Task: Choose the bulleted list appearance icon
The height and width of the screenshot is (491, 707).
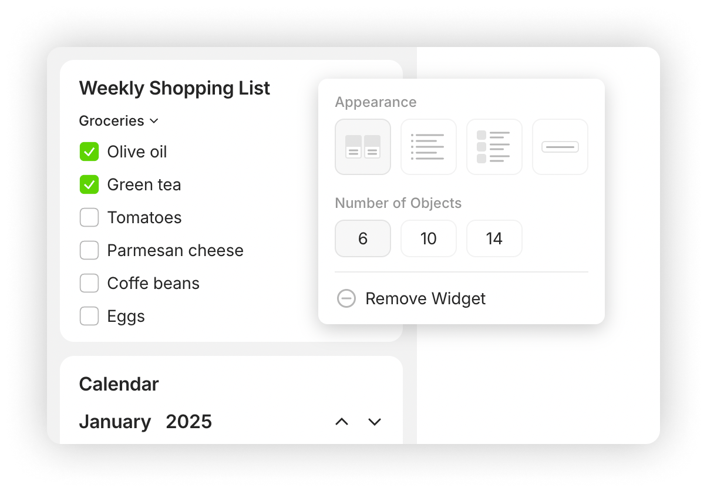Action: 429,147
